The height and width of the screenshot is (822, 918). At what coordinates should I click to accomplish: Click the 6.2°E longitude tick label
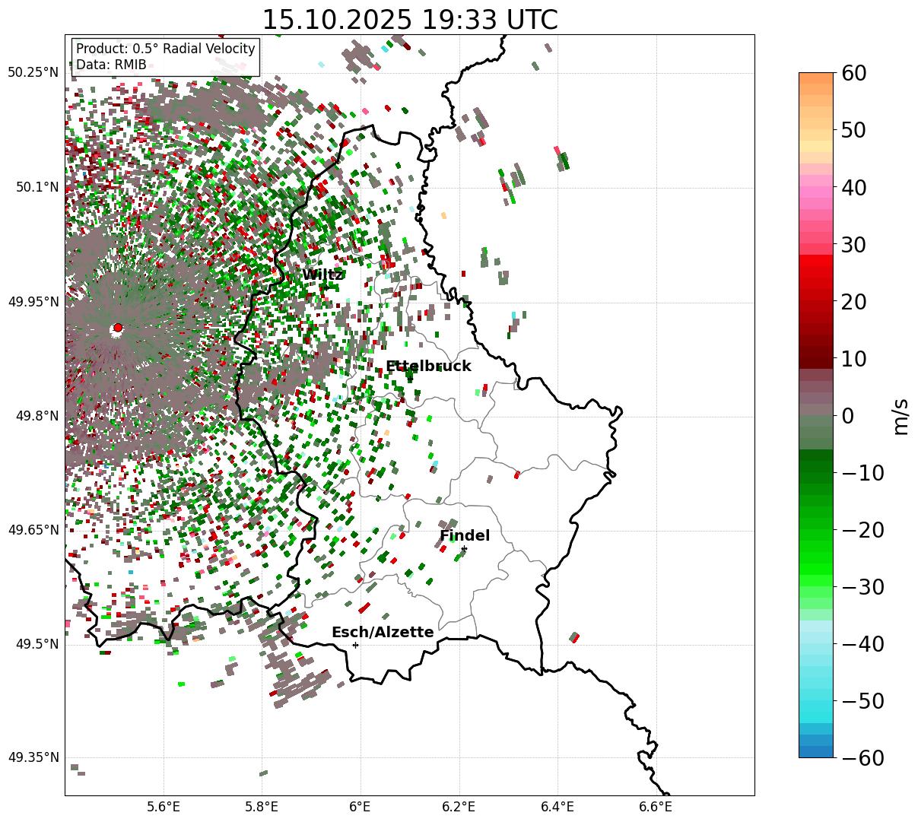[459, 807]
